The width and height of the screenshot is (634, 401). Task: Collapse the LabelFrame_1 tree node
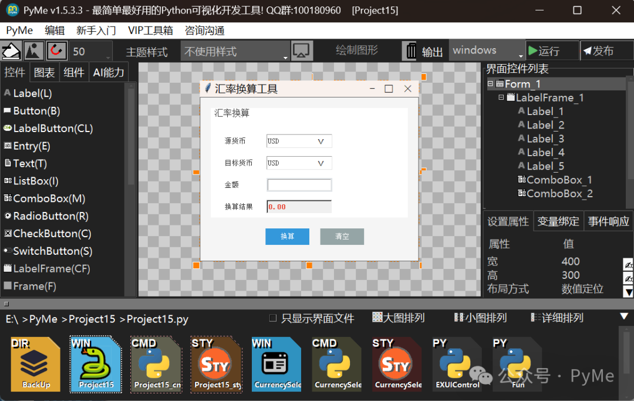point(501,98)
